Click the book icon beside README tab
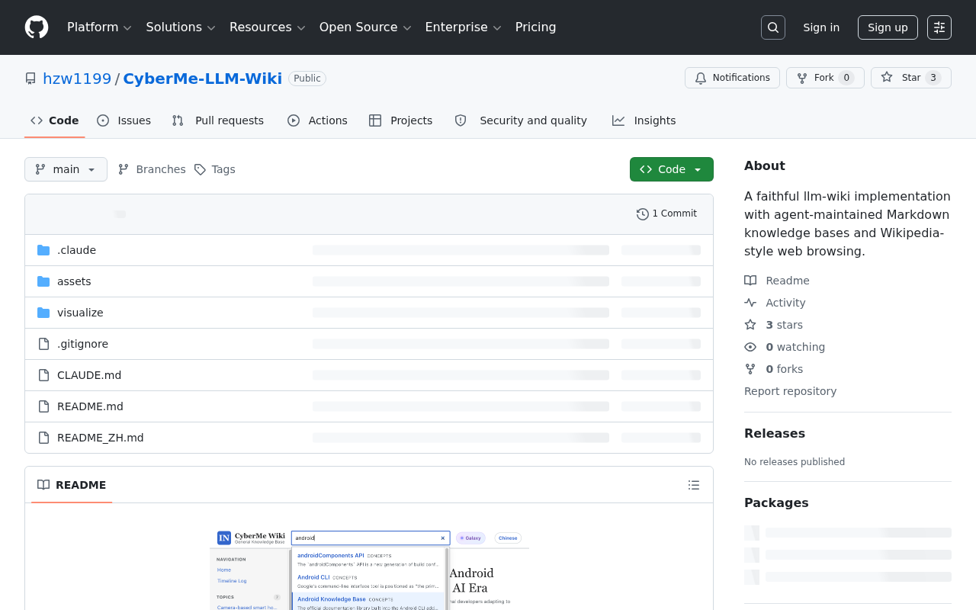976x610 pixels. click(43, 485)
